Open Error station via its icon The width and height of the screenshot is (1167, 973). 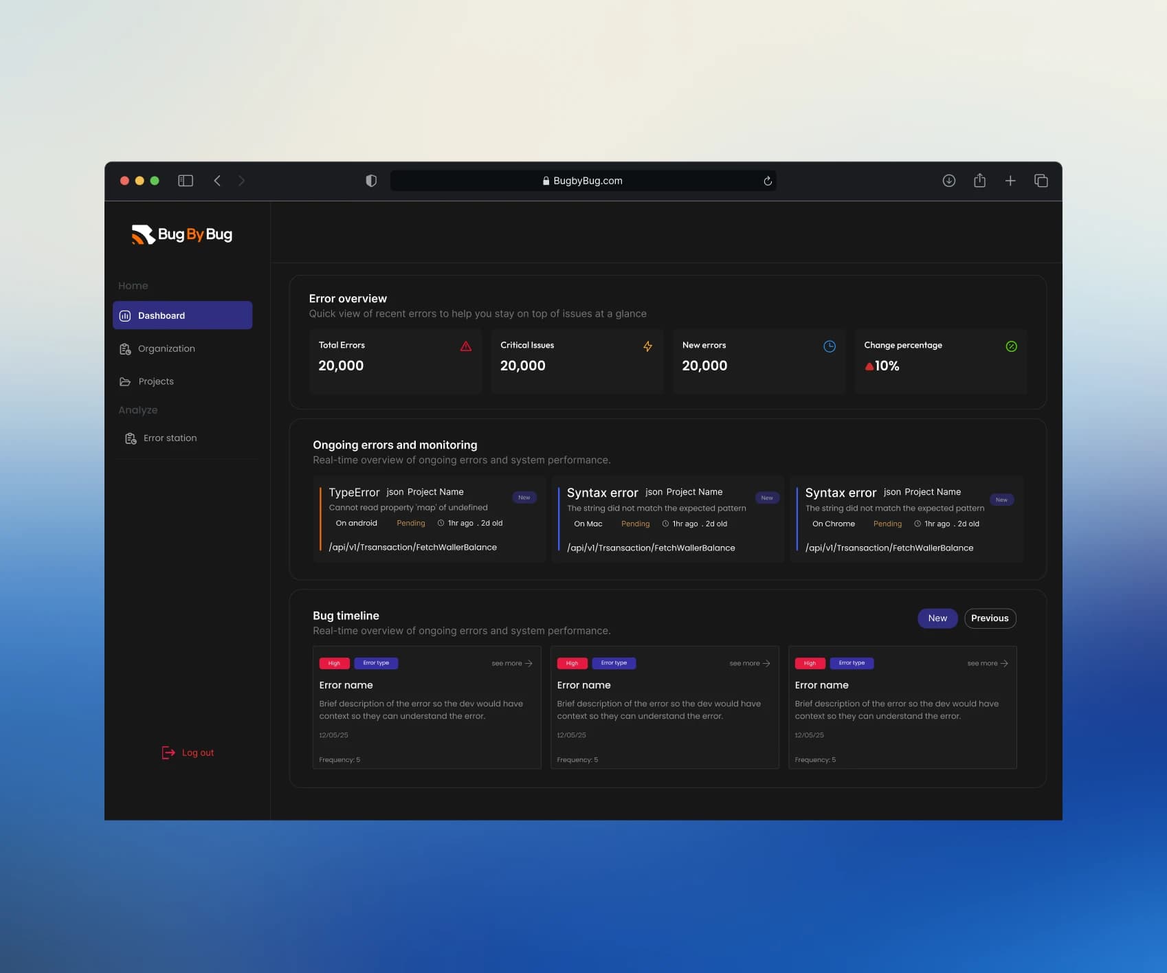point(131,438)
